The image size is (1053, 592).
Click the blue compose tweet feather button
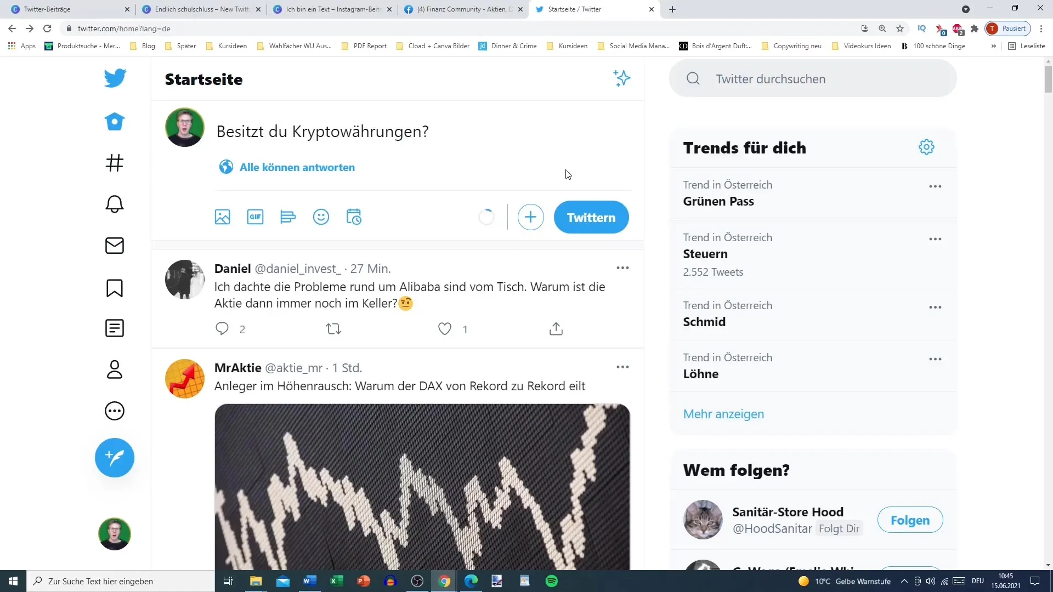[115, 458]
